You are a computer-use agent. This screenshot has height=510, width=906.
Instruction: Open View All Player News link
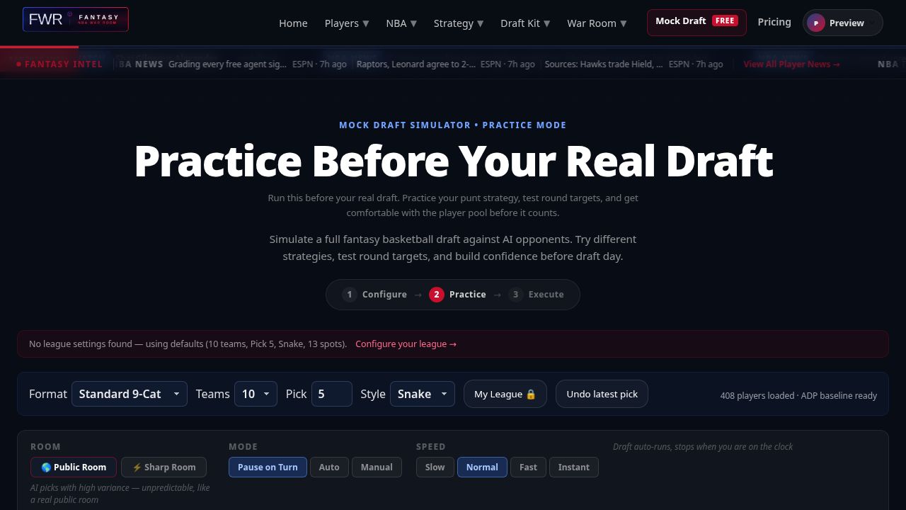791,64
